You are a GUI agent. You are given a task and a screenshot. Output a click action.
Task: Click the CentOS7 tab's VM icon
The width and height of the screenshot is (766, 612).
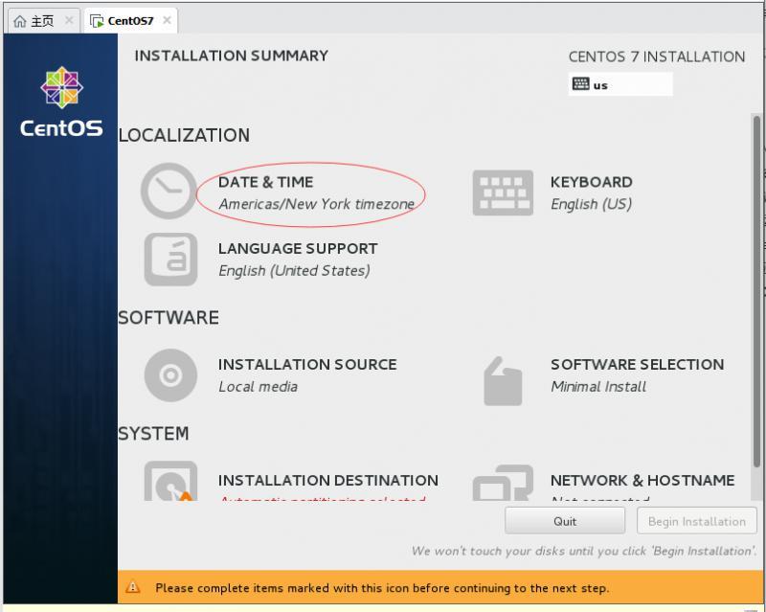[x=97, y=21]
